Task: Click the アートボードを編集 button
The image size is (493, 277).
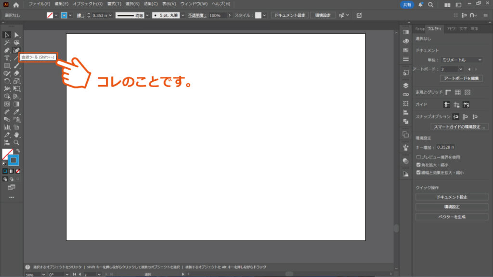Action: (x=461, y=78)
